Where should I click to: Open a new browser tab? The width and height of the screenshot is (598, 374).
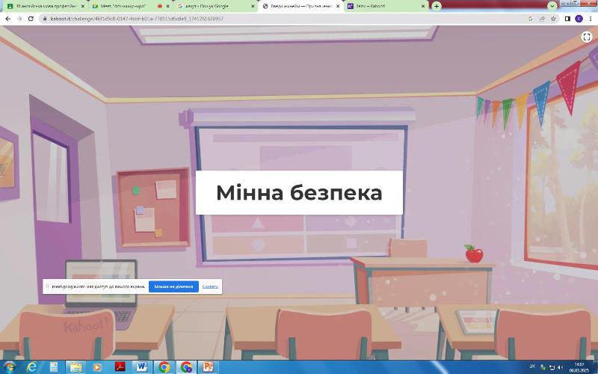pos(437,6)
